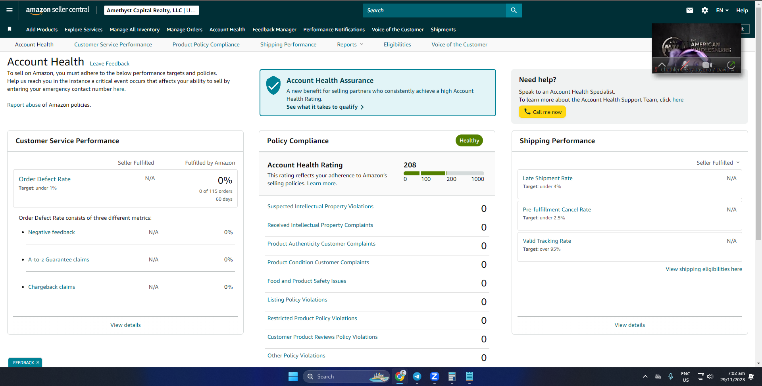Toggle the camera in the meeting overlay

click(707, 65)
